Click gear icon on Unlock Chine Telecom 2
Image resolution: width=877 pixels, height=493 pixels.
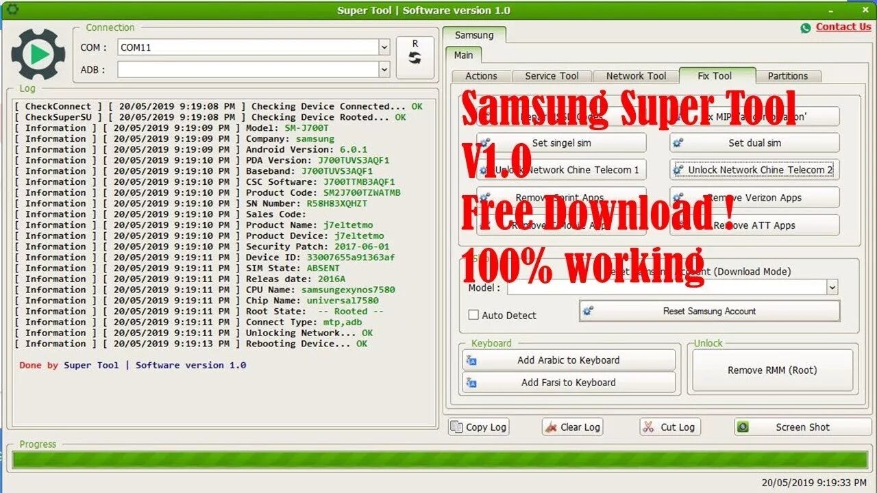[x=679, y=170]
